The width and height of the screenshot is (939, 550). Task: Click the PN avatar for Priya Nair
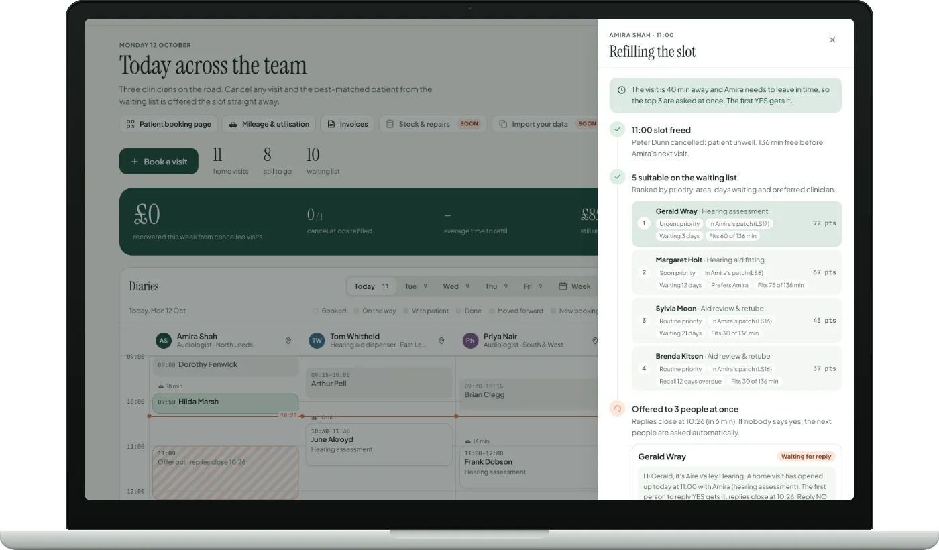pos(470,341)
